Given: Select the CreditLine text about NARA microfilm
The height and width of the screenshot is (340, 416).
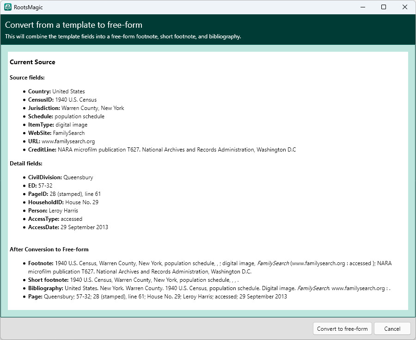Looking at the screenshot, I should click(177, 150).
